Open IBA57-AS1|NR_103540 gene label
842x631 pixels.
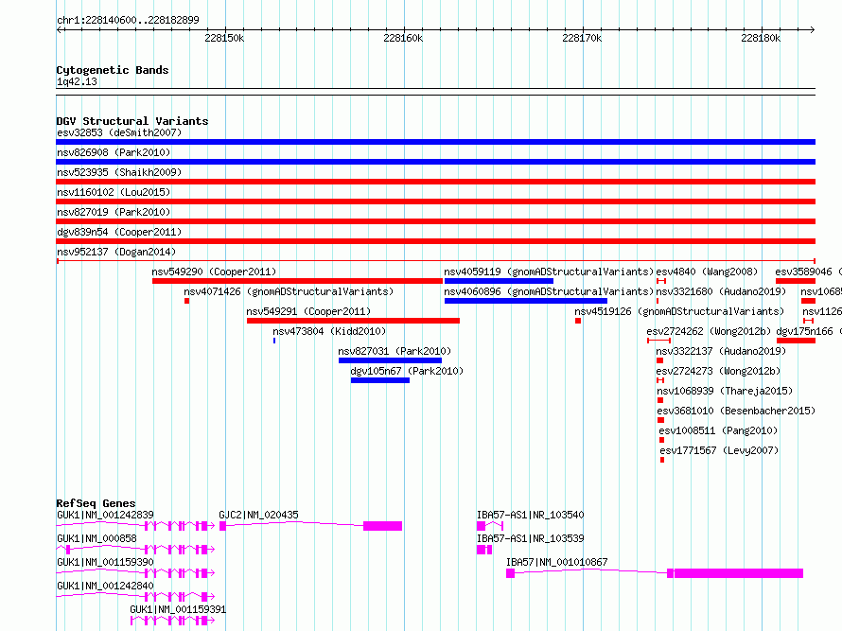(x=531, y=515)
